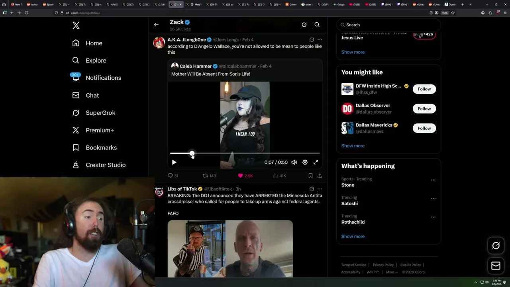Share the JLongbOne post
The width and height of the screenshot is (510, 287).
(320, 176)
